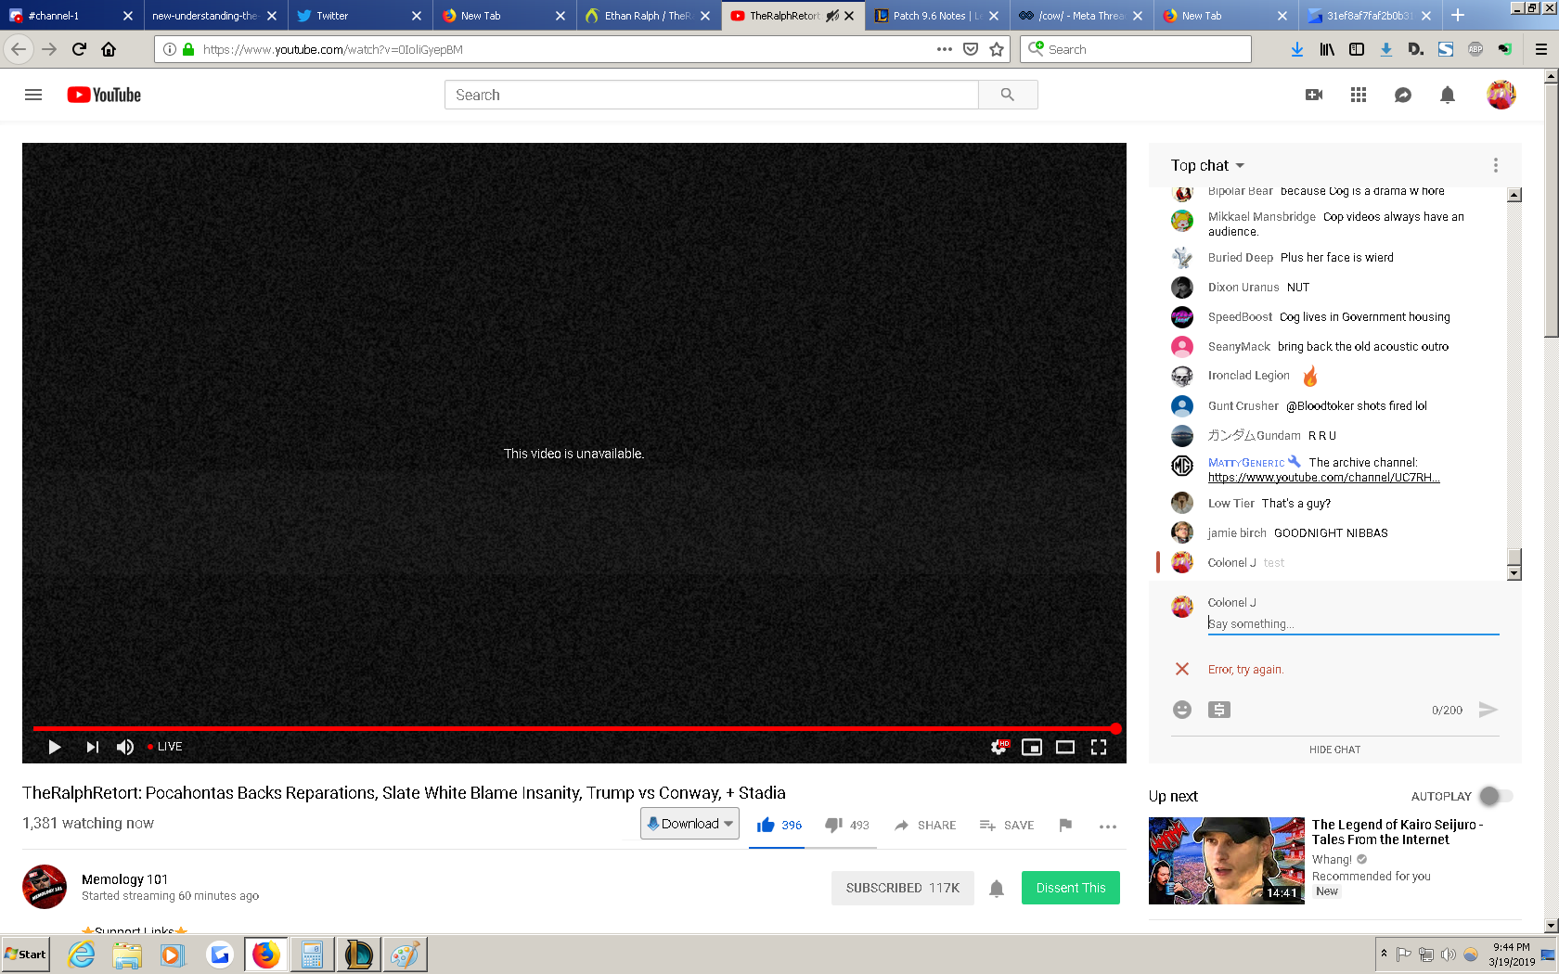1559x974 pixels.
Task: Go back in browser history
Action: tap(19, 49)
